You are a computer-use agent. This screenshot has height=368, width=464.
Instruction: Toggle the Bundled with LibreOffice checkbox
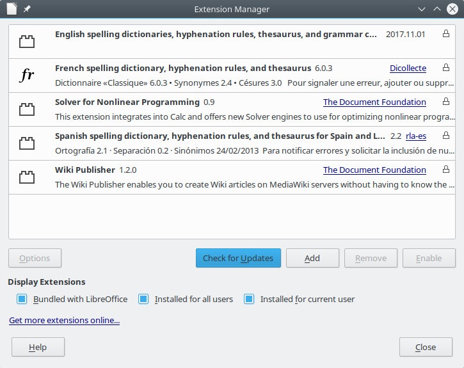coord(22,299)
